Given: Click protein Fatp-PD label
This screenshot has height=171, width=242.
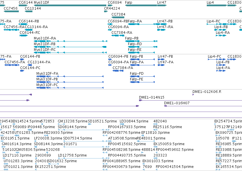Looking at the screenshot, I should tap(136, 74).
